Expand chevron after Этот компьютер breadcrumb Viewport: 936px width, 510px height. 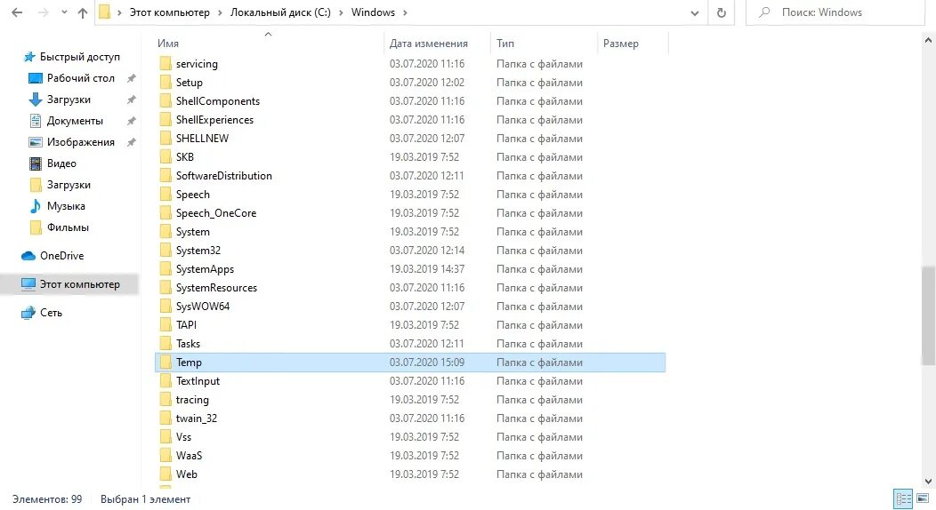[x=221, y=12]
